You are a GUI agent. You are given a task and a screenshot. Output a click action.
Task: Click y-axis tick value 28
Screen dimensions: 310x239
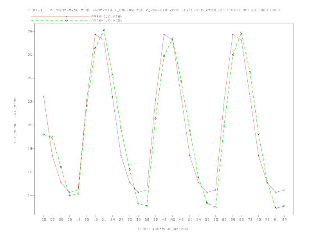point(30,31)
